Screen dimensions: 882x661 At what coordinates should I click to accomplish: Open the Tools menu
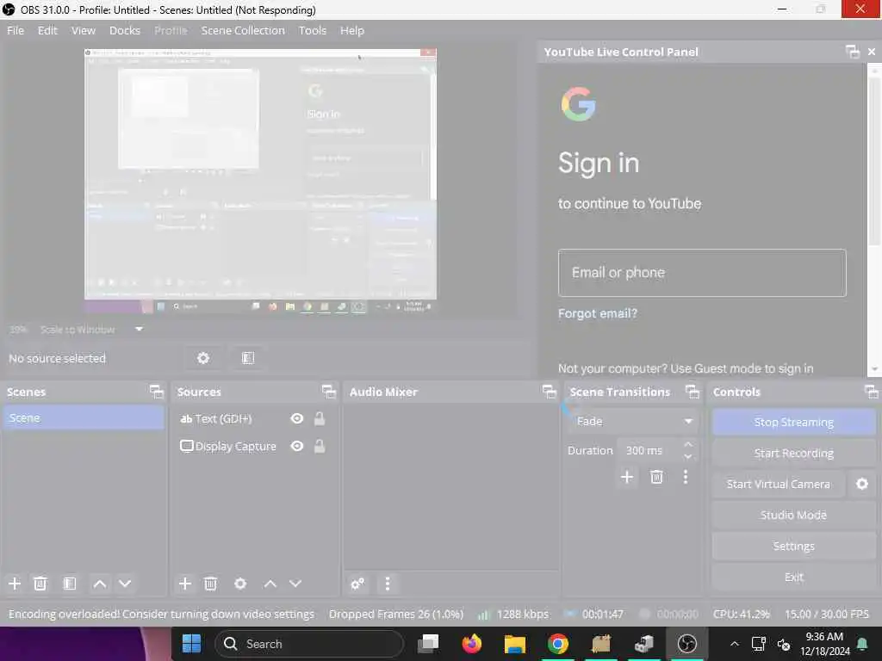point(312,30)
